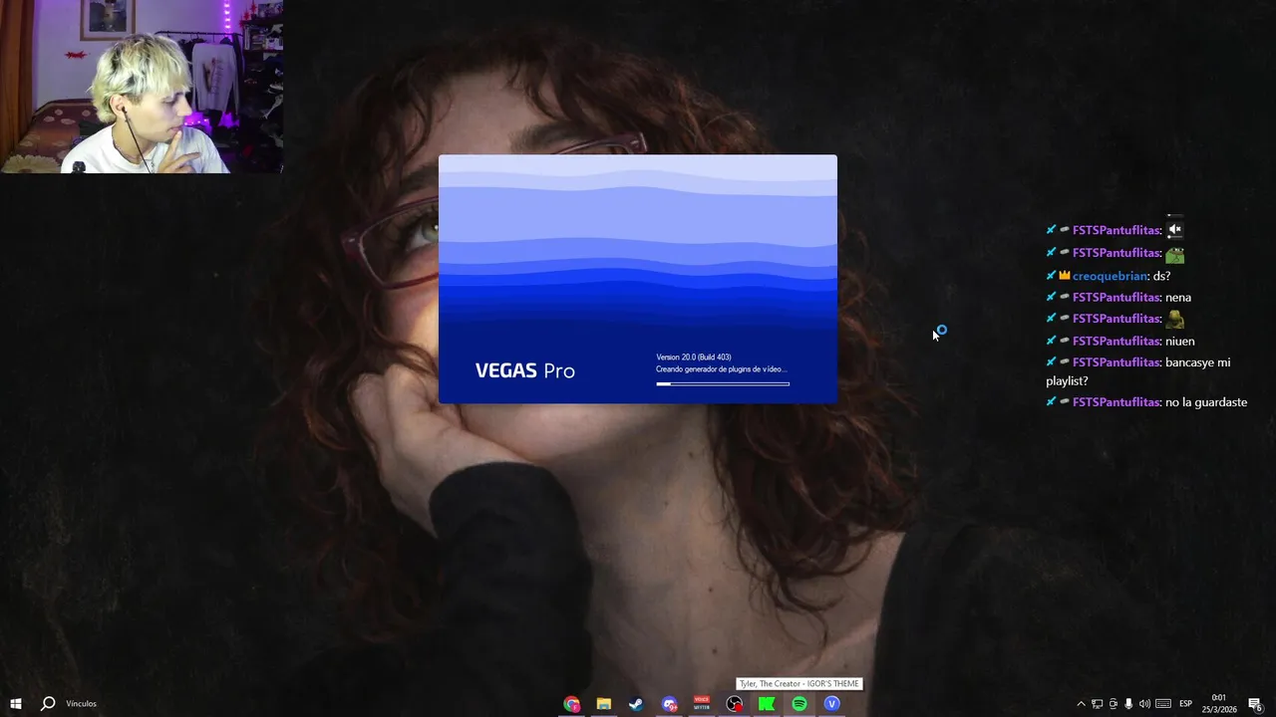Click the Tyler, The Creator tooltip
1276x717 pixels.
pyautogui.click(x=798, y=684)
